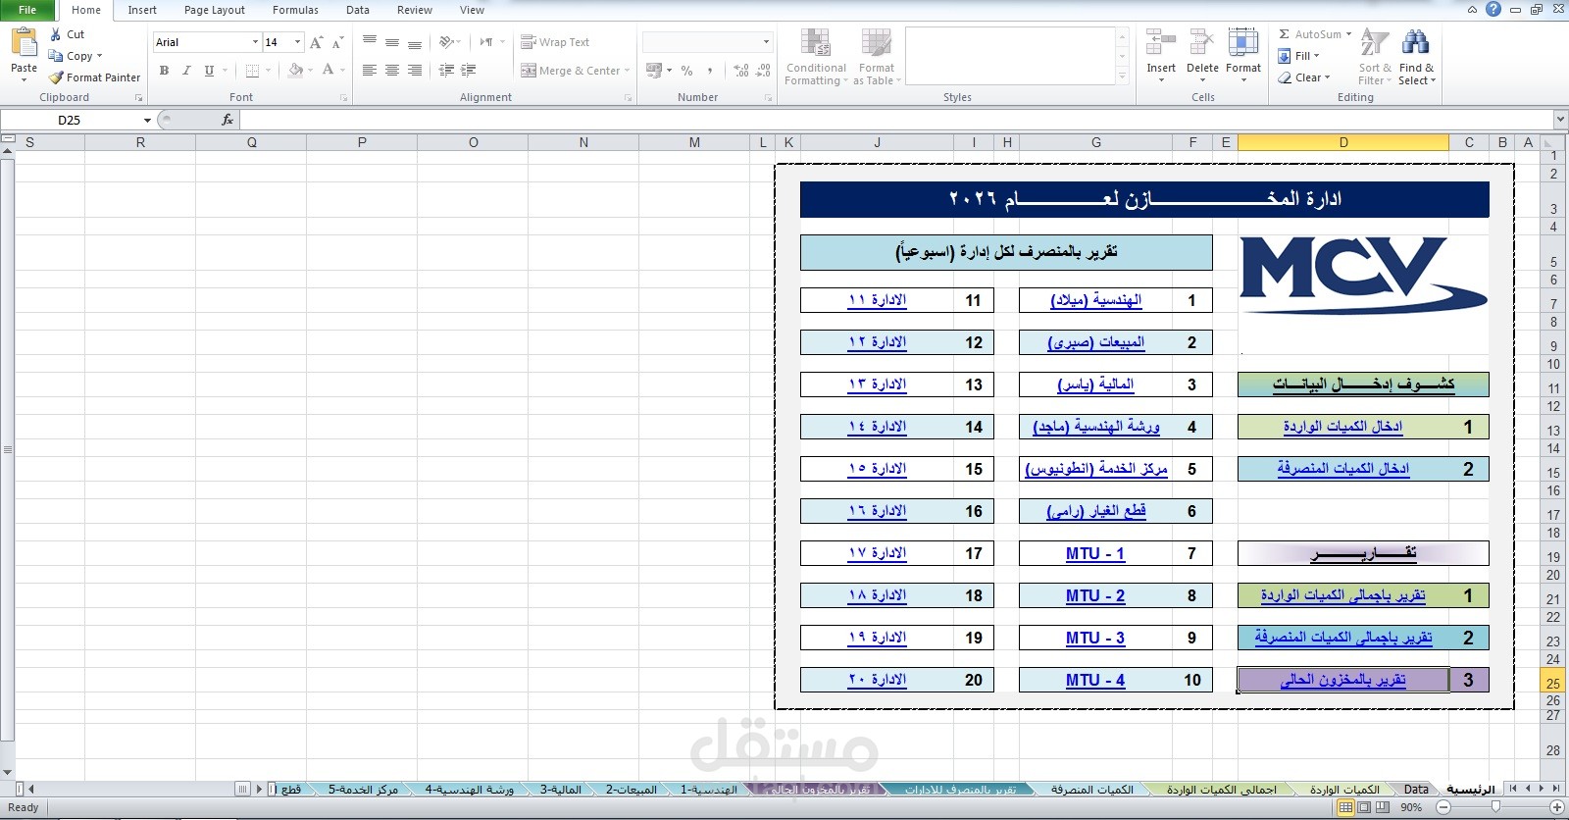Activate the Format Painter brush
The height and width of the screenshot is (820, 1569).
click(x=56, y=77)
